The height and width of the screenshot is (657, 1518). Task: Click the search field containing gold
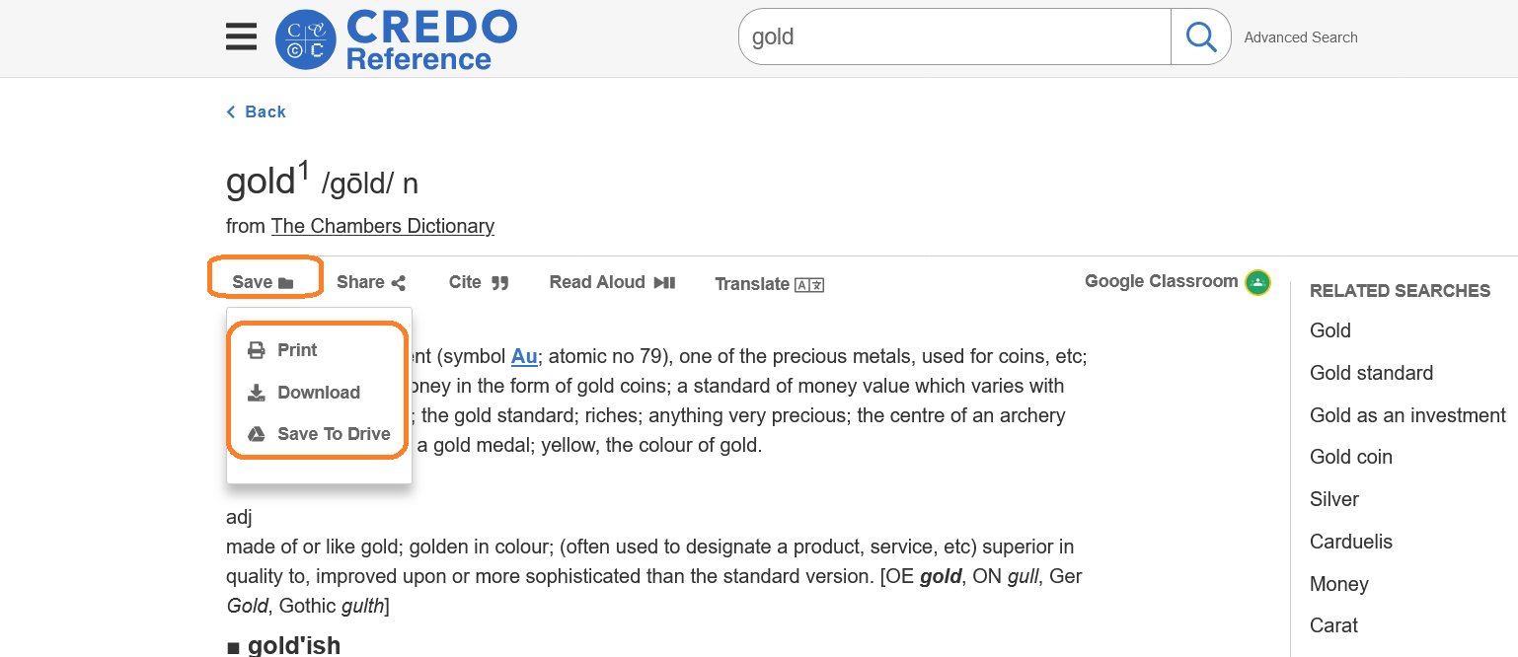pos(954,37)
